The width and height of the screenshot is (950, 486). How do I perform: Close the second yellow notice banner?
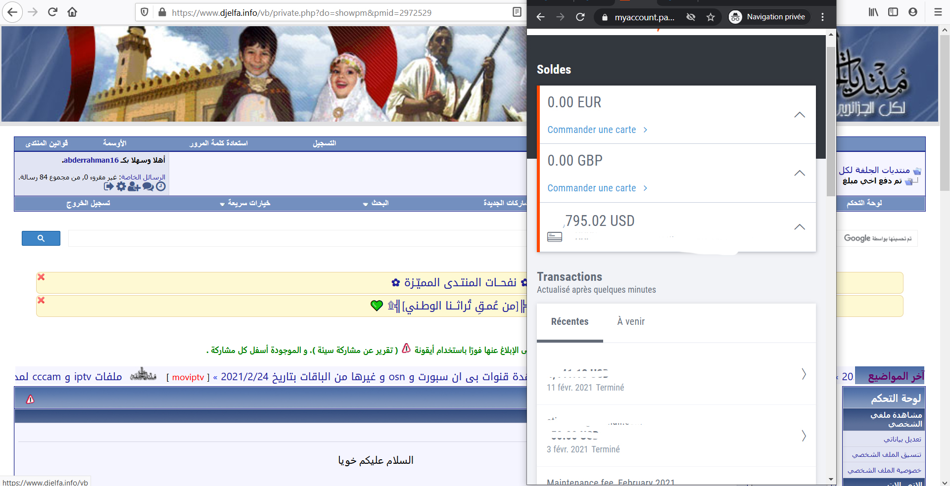[x=41, y=300]
